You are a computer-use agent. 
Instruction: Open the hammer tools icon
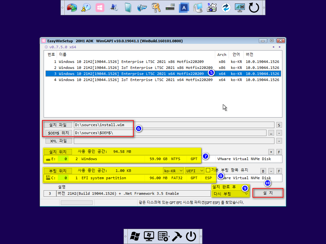click(x=177, y=236)
